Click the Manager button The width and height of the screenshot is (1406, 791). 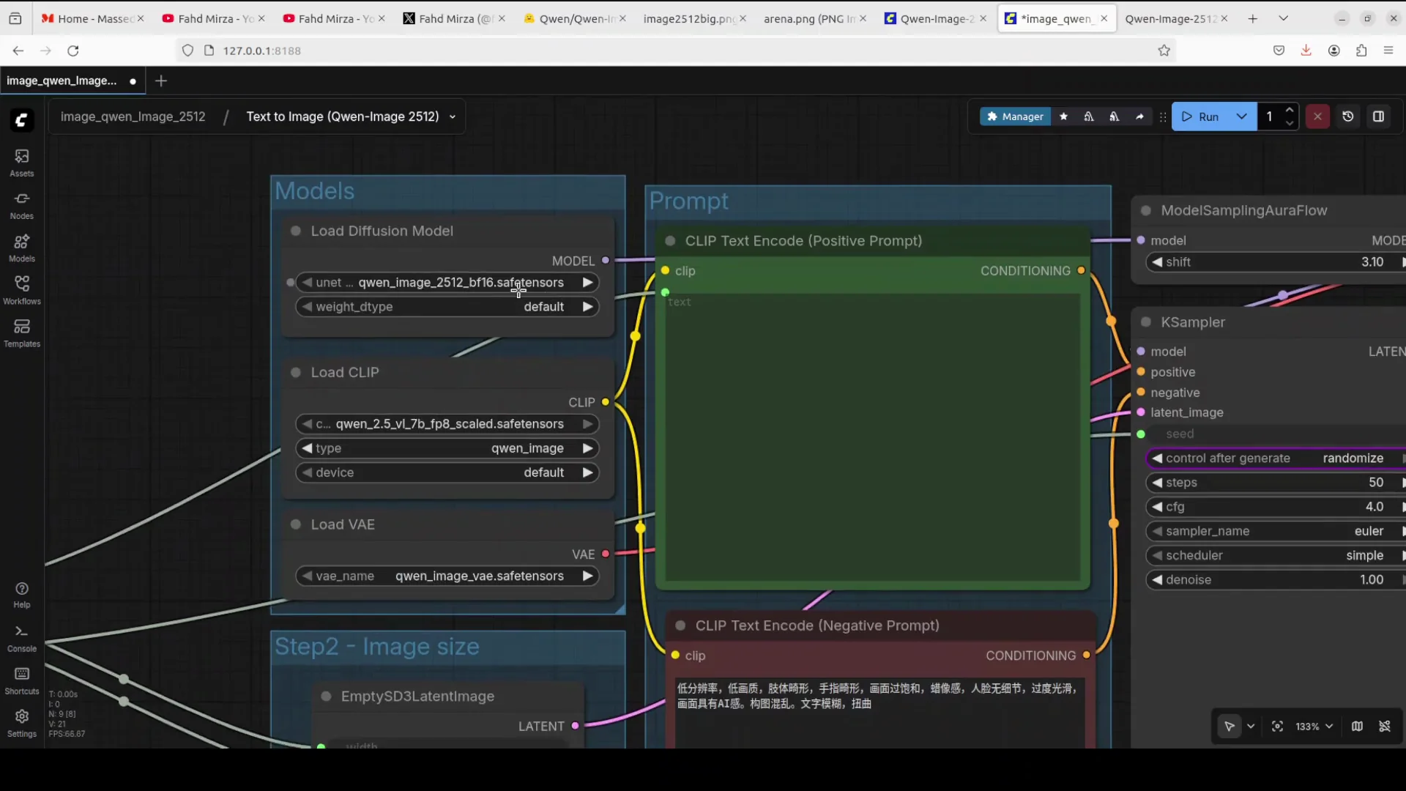pos(1015,116)
